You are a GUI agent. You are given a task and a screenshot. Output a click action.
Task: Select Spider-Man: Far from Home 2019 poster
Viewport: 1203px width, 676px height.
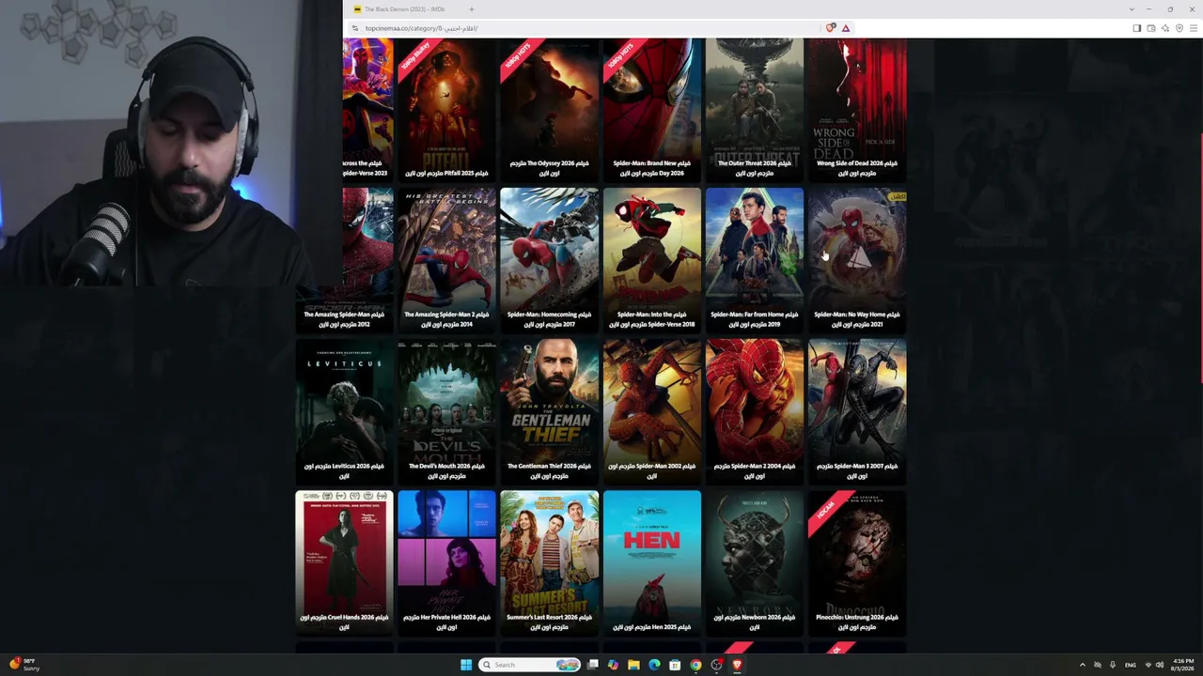coord(755,259)
